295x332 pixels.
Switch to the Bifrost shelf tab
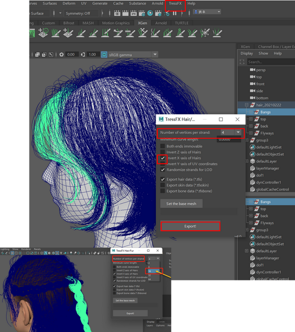(x=69, y=23)
